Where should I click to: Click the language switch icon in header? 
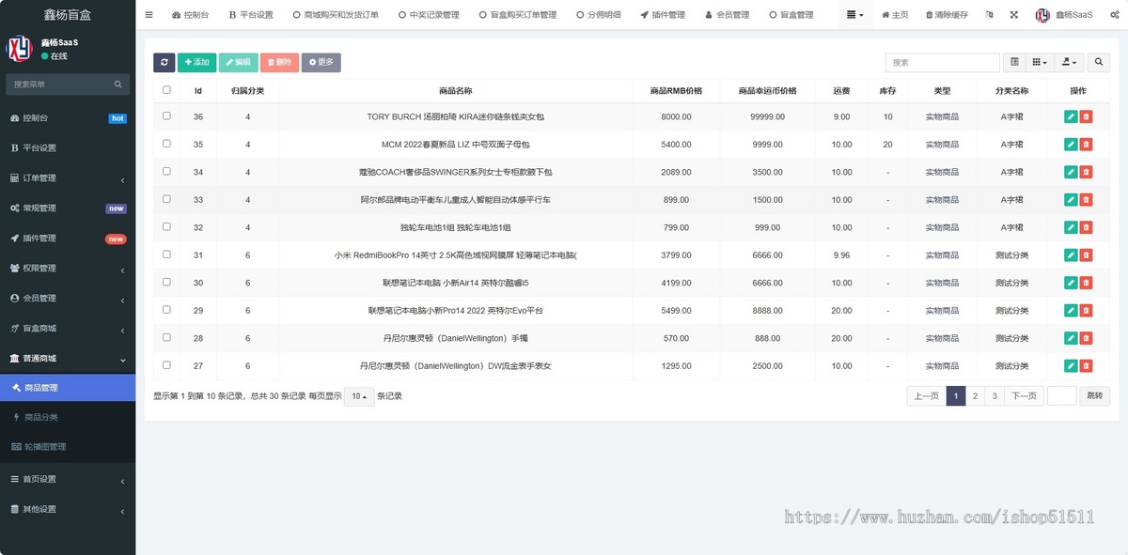[989, 15]
